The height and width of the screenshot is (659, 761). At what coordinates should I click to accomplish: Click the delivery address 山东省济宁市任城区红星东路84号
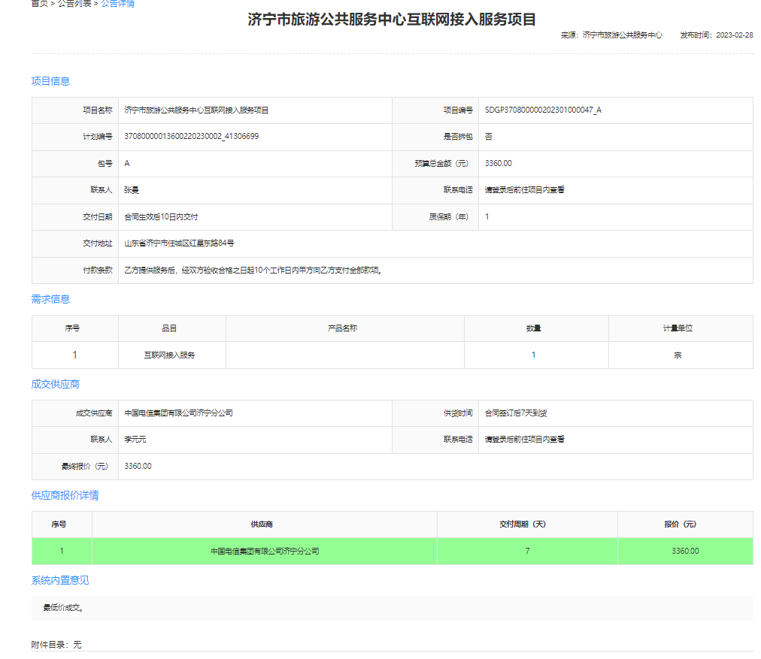pos(179,243)
